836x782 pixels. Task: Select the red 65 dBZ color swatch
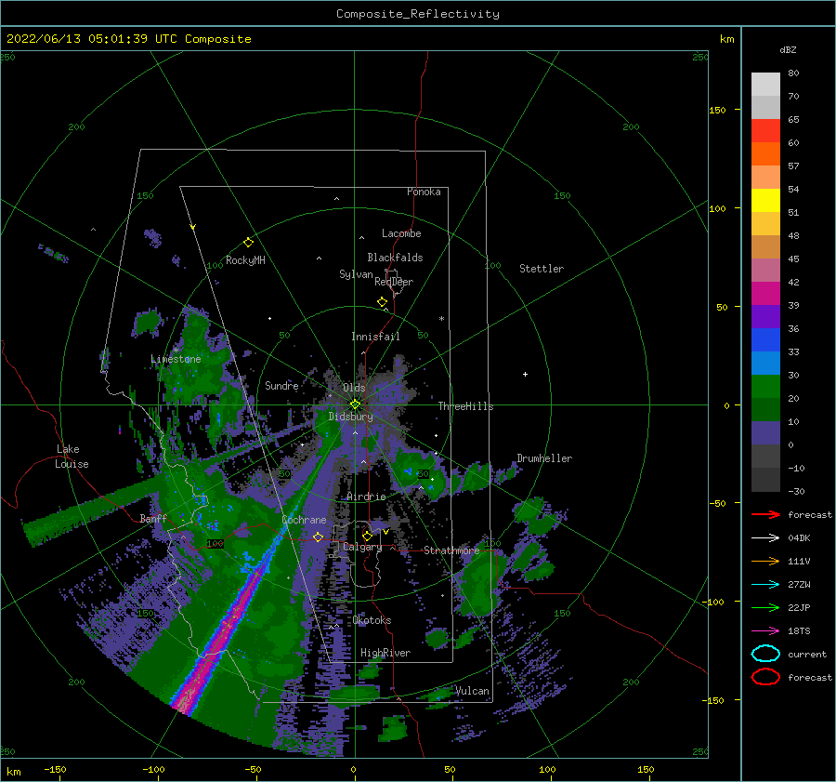pyautogui.click(x=765, y=130)
